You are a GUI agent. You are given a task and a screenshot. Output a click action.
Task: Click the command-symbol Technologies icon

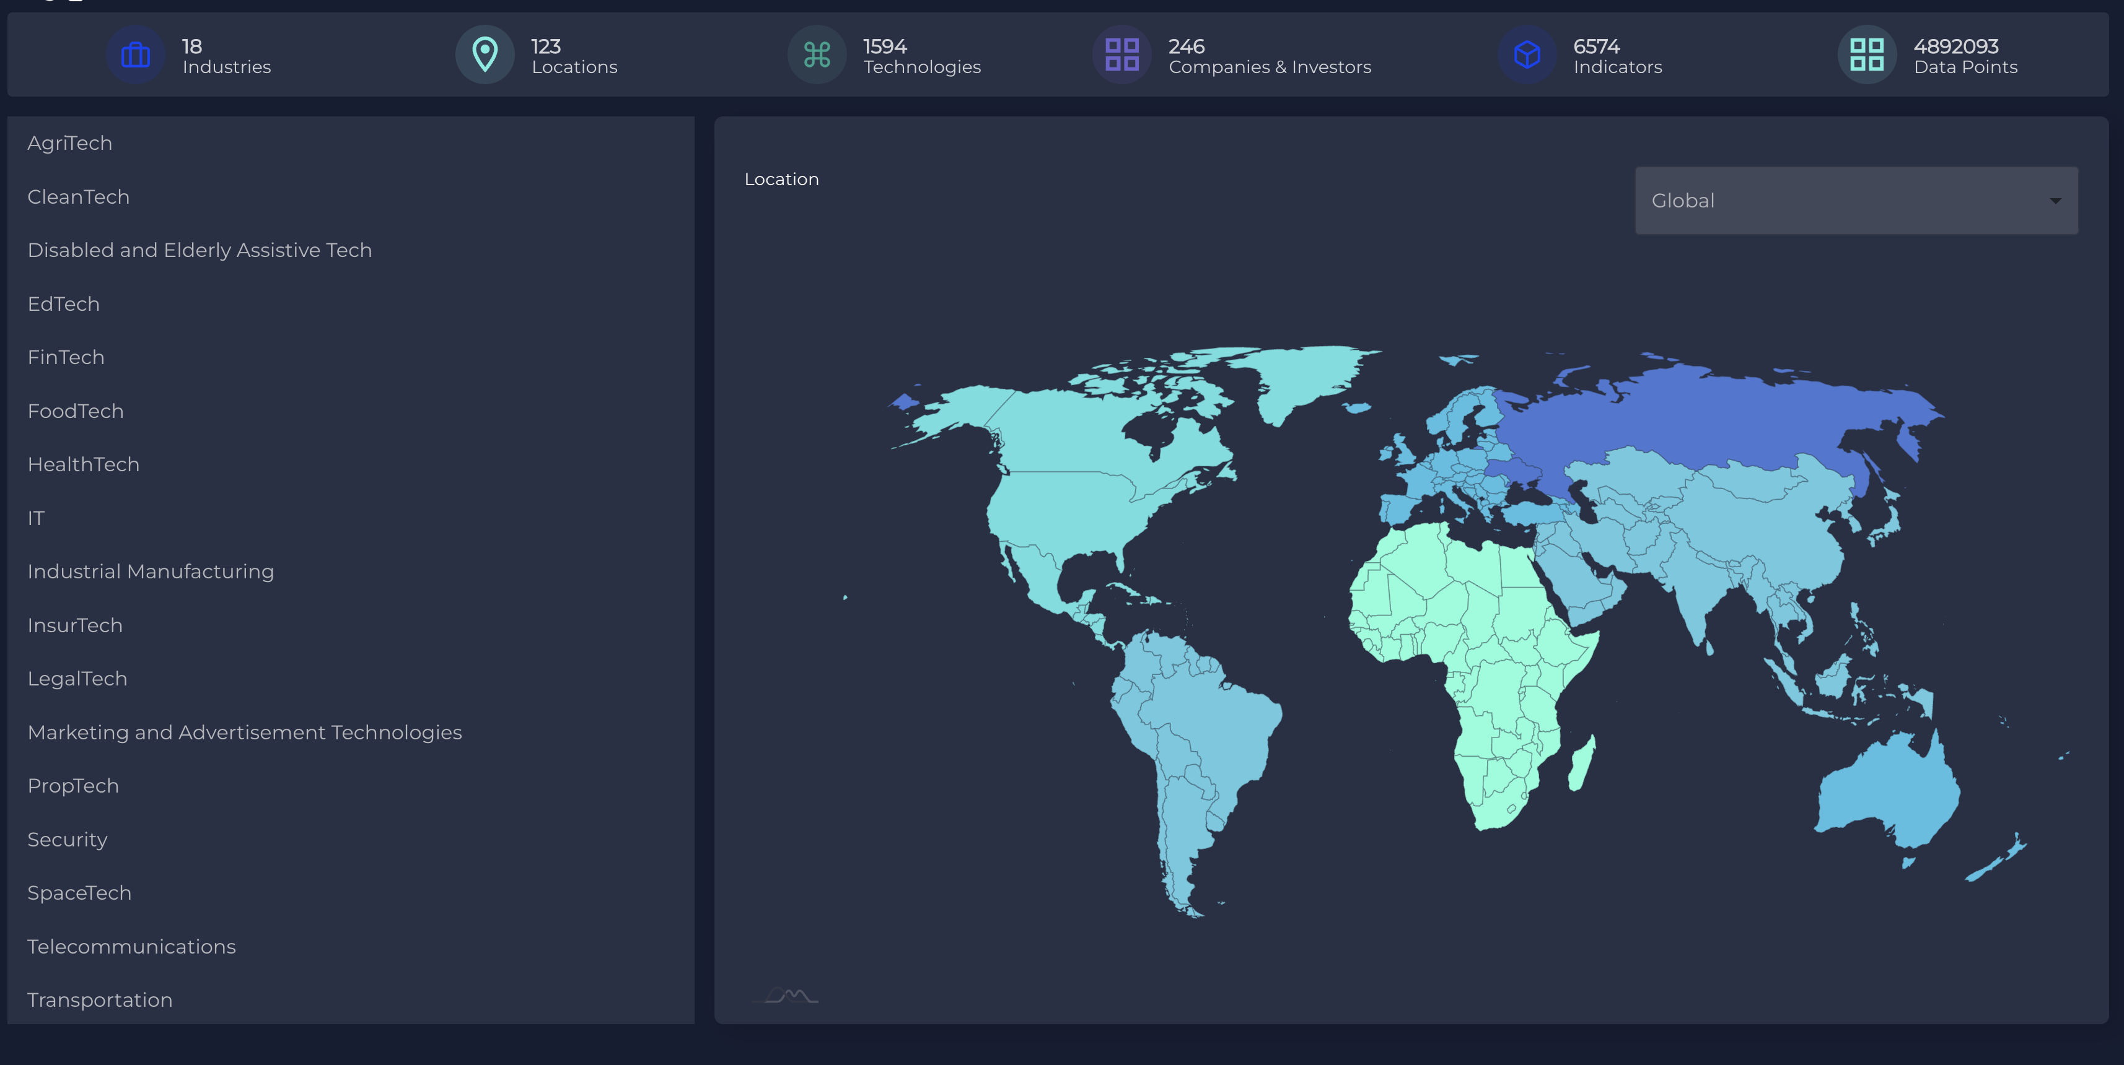point(816,55)
